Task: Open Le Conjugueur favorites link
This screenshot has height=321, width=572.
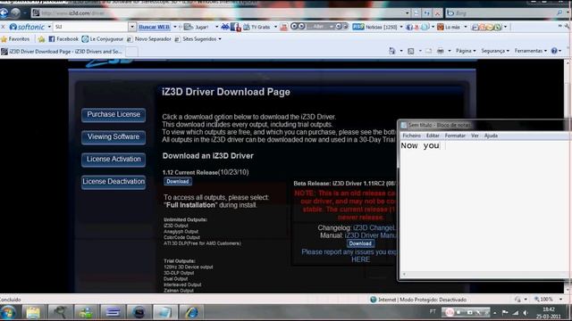Action: [x=103, y=39]
